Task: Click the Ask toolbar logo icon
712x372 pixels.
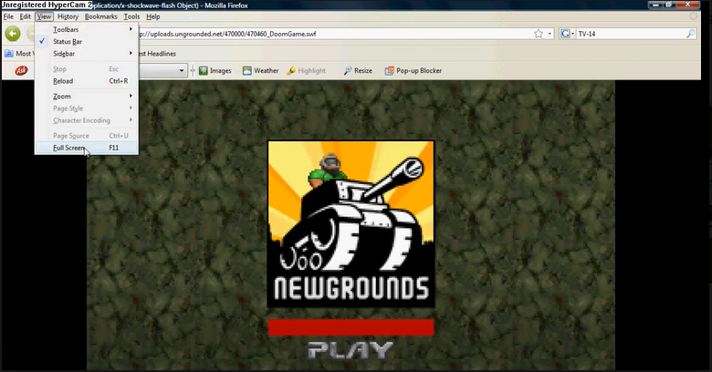Action: (x=21, y=70)
